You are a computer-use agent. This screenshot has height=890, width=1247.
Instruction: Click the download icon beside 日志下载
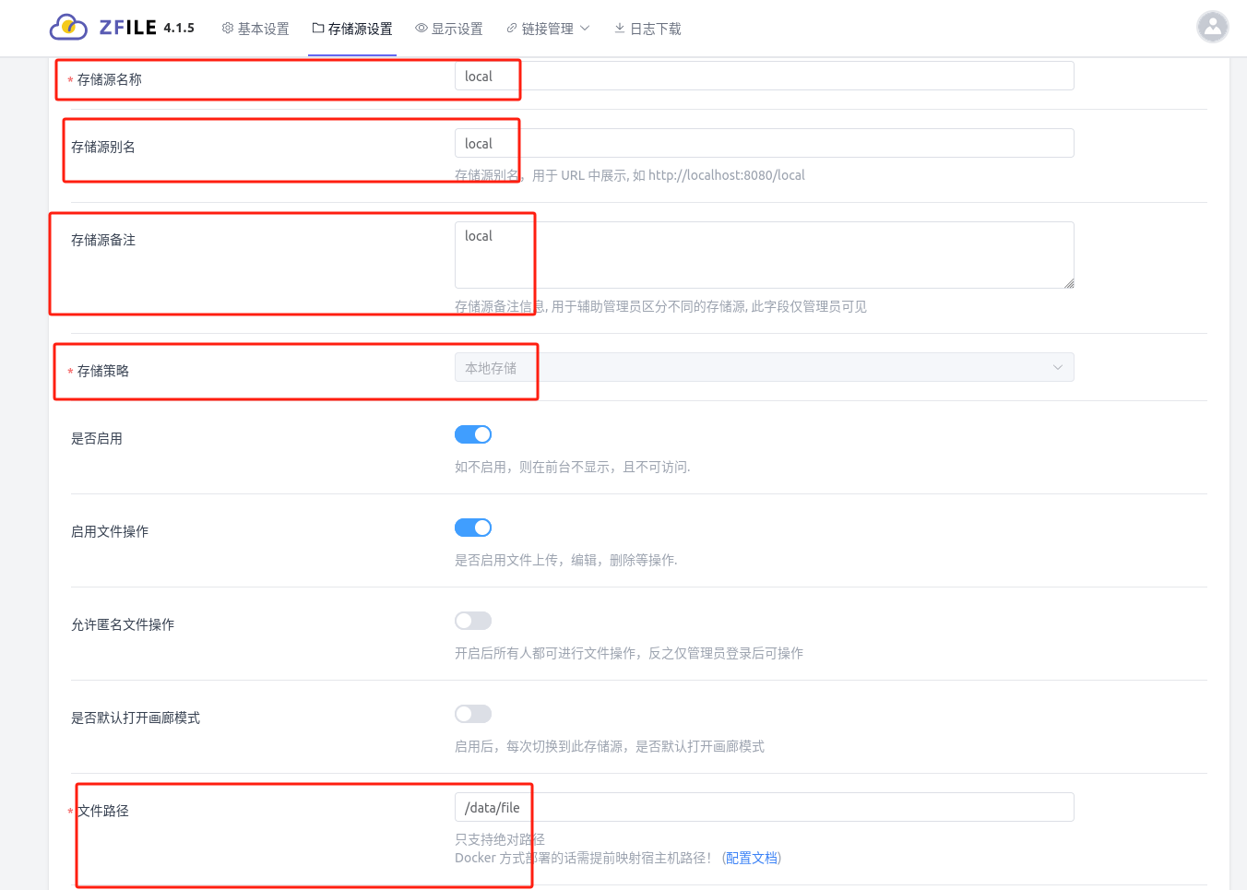[620, 28]
